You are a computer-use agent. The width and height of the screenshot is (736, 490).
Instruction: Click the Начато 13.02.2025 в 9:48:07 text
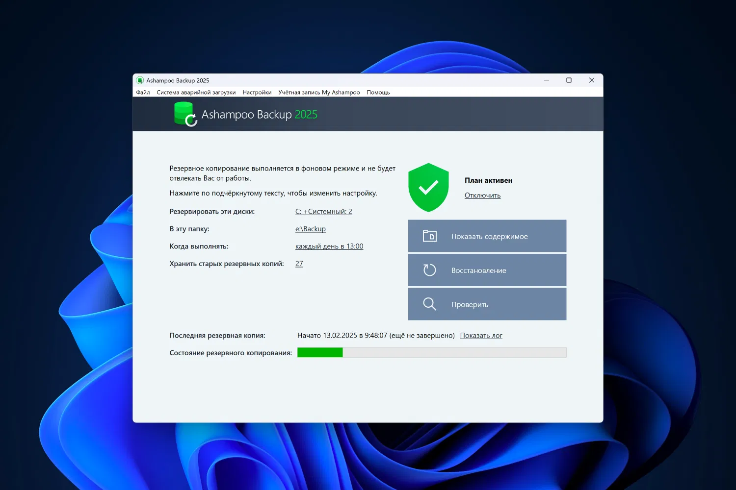(x=342, y=336)
